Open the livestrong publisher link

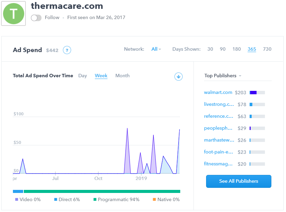click(219, 104)
